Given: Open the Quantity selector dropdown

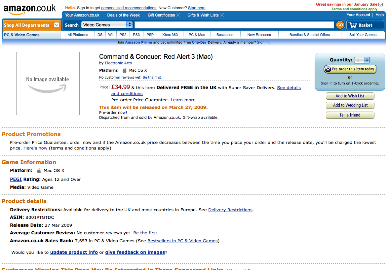Looking at the screenshot, I should 362,60.
